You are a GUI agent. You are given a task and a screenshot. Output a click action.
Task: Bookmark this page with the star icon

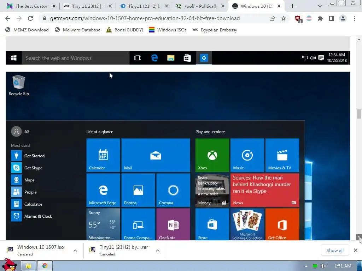click(x=284, y=18)
